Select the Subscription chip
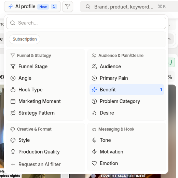The width and height of the screenshot is (178, 178). pyautogui.click(x=25, y=39)
